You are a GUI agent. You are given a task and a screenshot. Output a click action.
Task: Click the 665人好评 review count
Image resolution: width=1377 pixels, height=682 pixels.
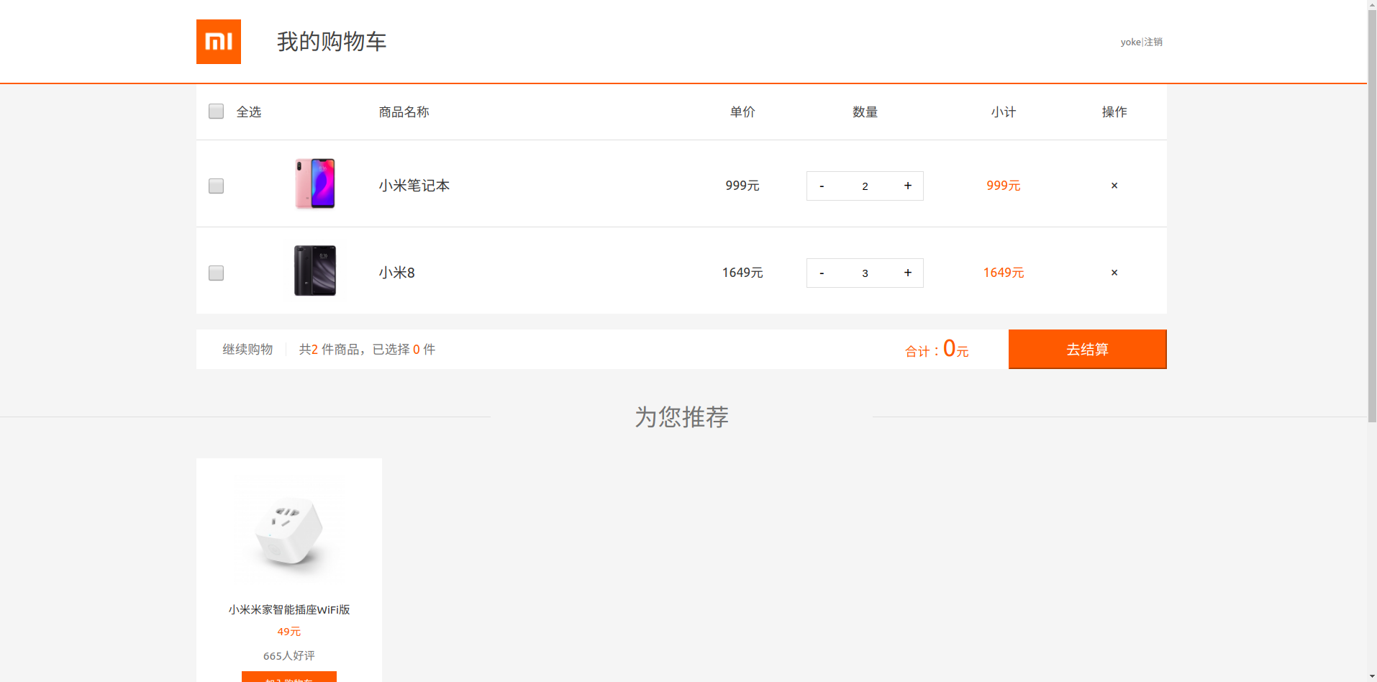(x=289, y=655)
